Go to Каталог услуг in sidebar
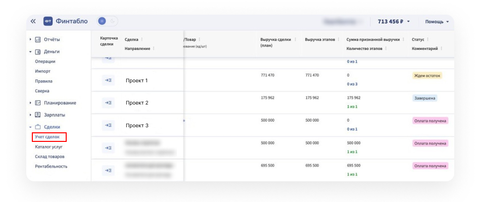 coord(49,147)
